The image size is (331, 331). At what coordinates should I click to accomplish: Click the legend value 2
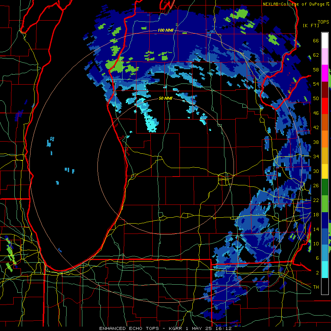pos(317,273)
